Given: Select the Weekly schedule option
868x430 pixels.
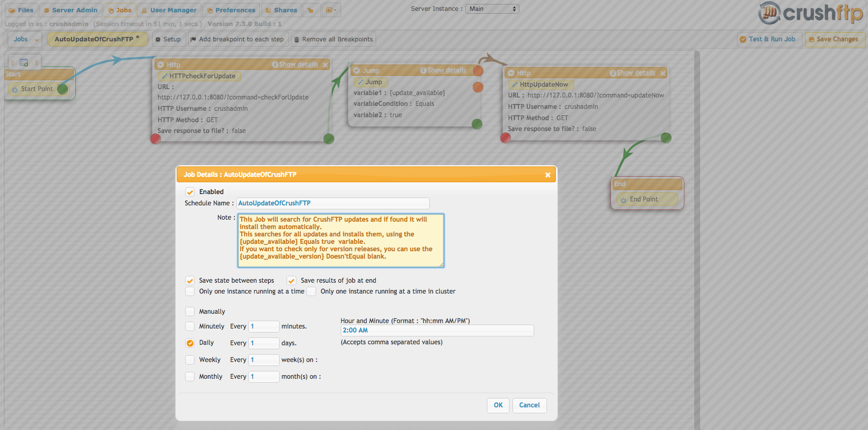Looking at the screenshot, I should click(x=190, y=360).
